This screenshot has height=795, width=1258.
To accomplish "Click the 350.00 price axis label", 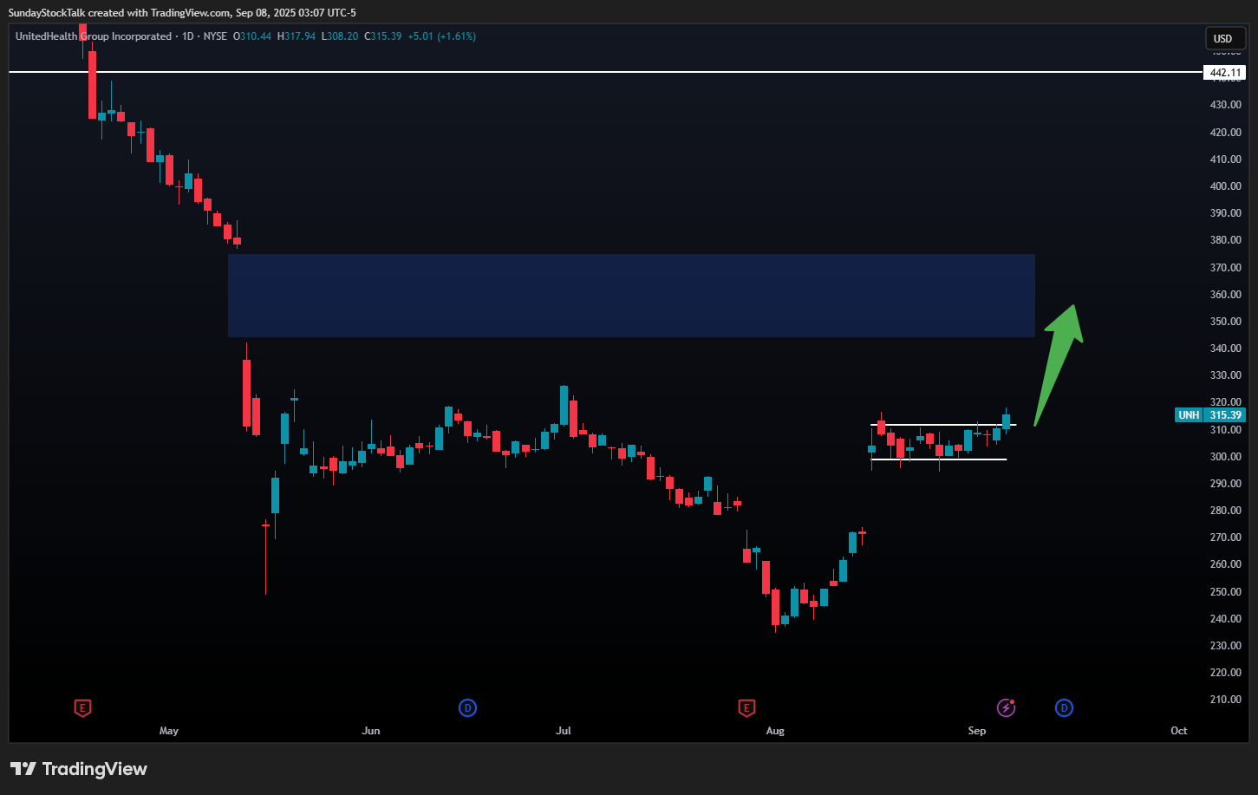I will pyautogui.click(x=1225, y=322).
